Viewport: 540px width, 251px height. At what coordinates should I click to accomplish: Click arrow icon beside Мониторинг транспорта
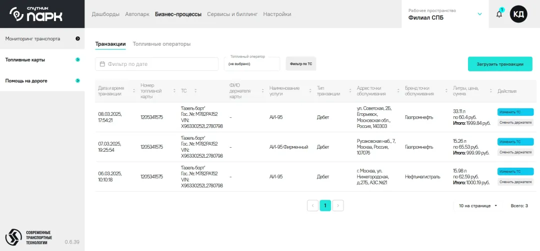point(77,38)
